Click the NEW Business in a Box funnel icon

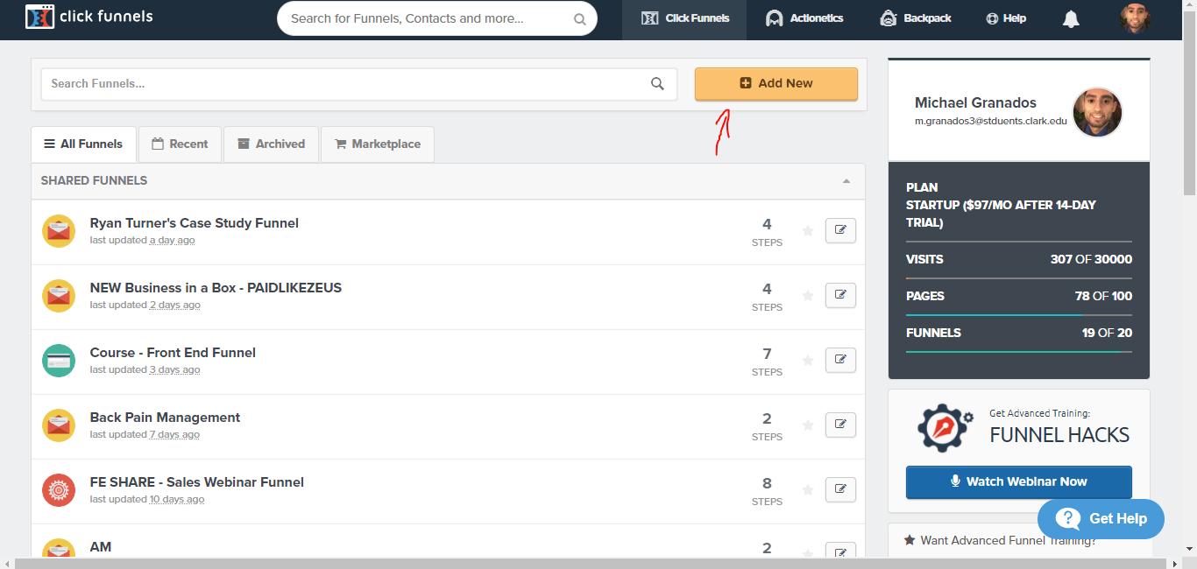pyautogui.click(x=59, y=296)
